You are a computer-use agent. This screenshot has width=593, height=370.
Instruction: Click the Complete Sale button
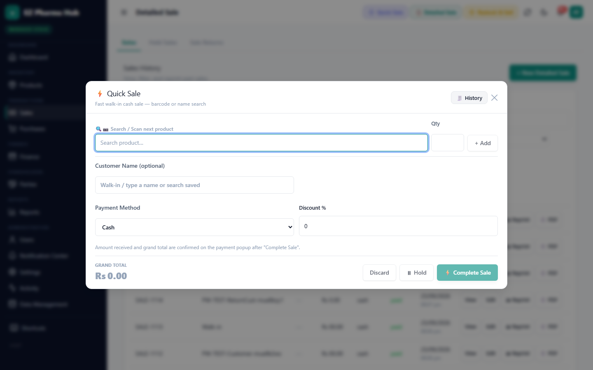[467, 273]
